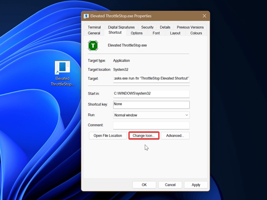Click the Start in field
This screenshot has height=200, width=267.
coord(152,94)
